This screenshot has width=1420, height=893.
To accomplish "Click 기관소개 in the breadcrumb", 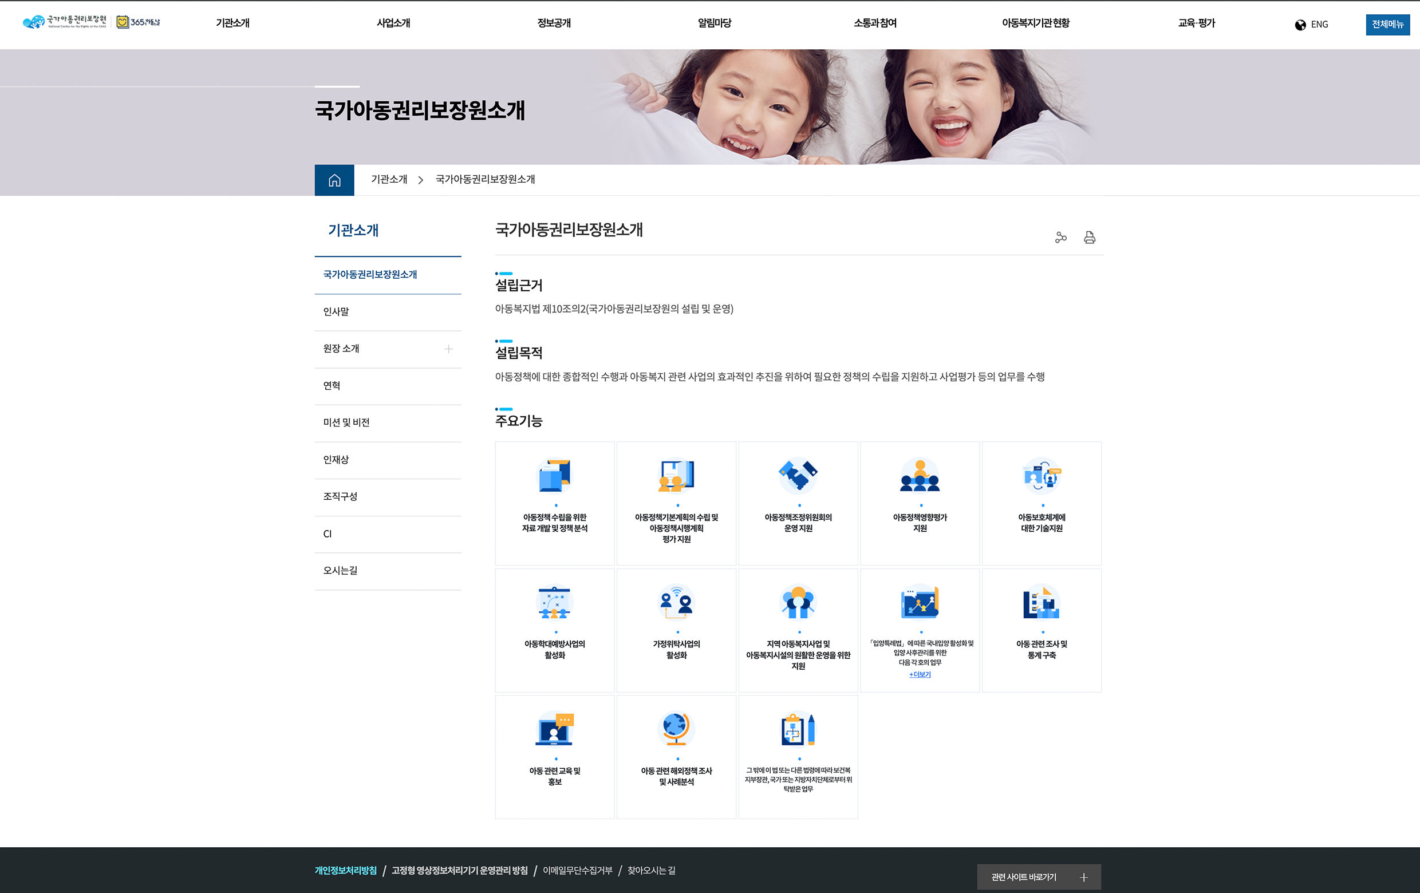I will click(389, 179).
